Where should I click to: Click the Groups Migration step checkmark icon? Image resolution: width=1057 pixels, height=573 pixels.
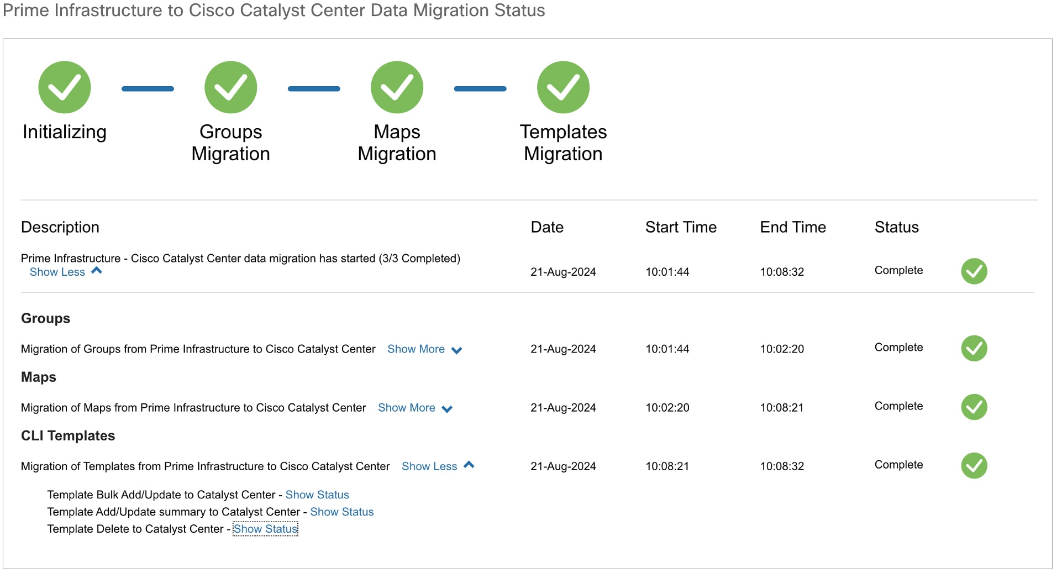[231, 87]
